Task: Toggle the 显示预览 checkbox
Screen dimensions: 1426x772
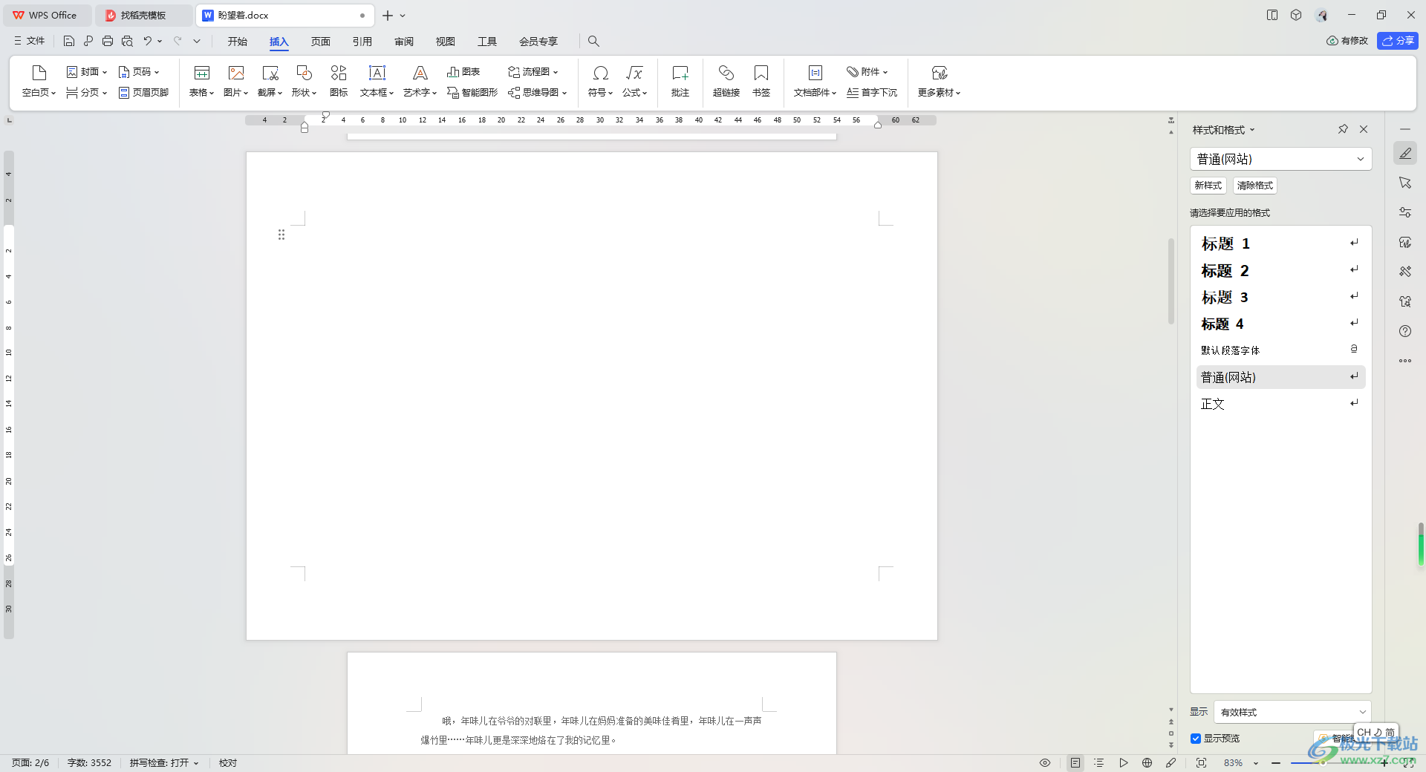Action: click(x=1196, y=739)
